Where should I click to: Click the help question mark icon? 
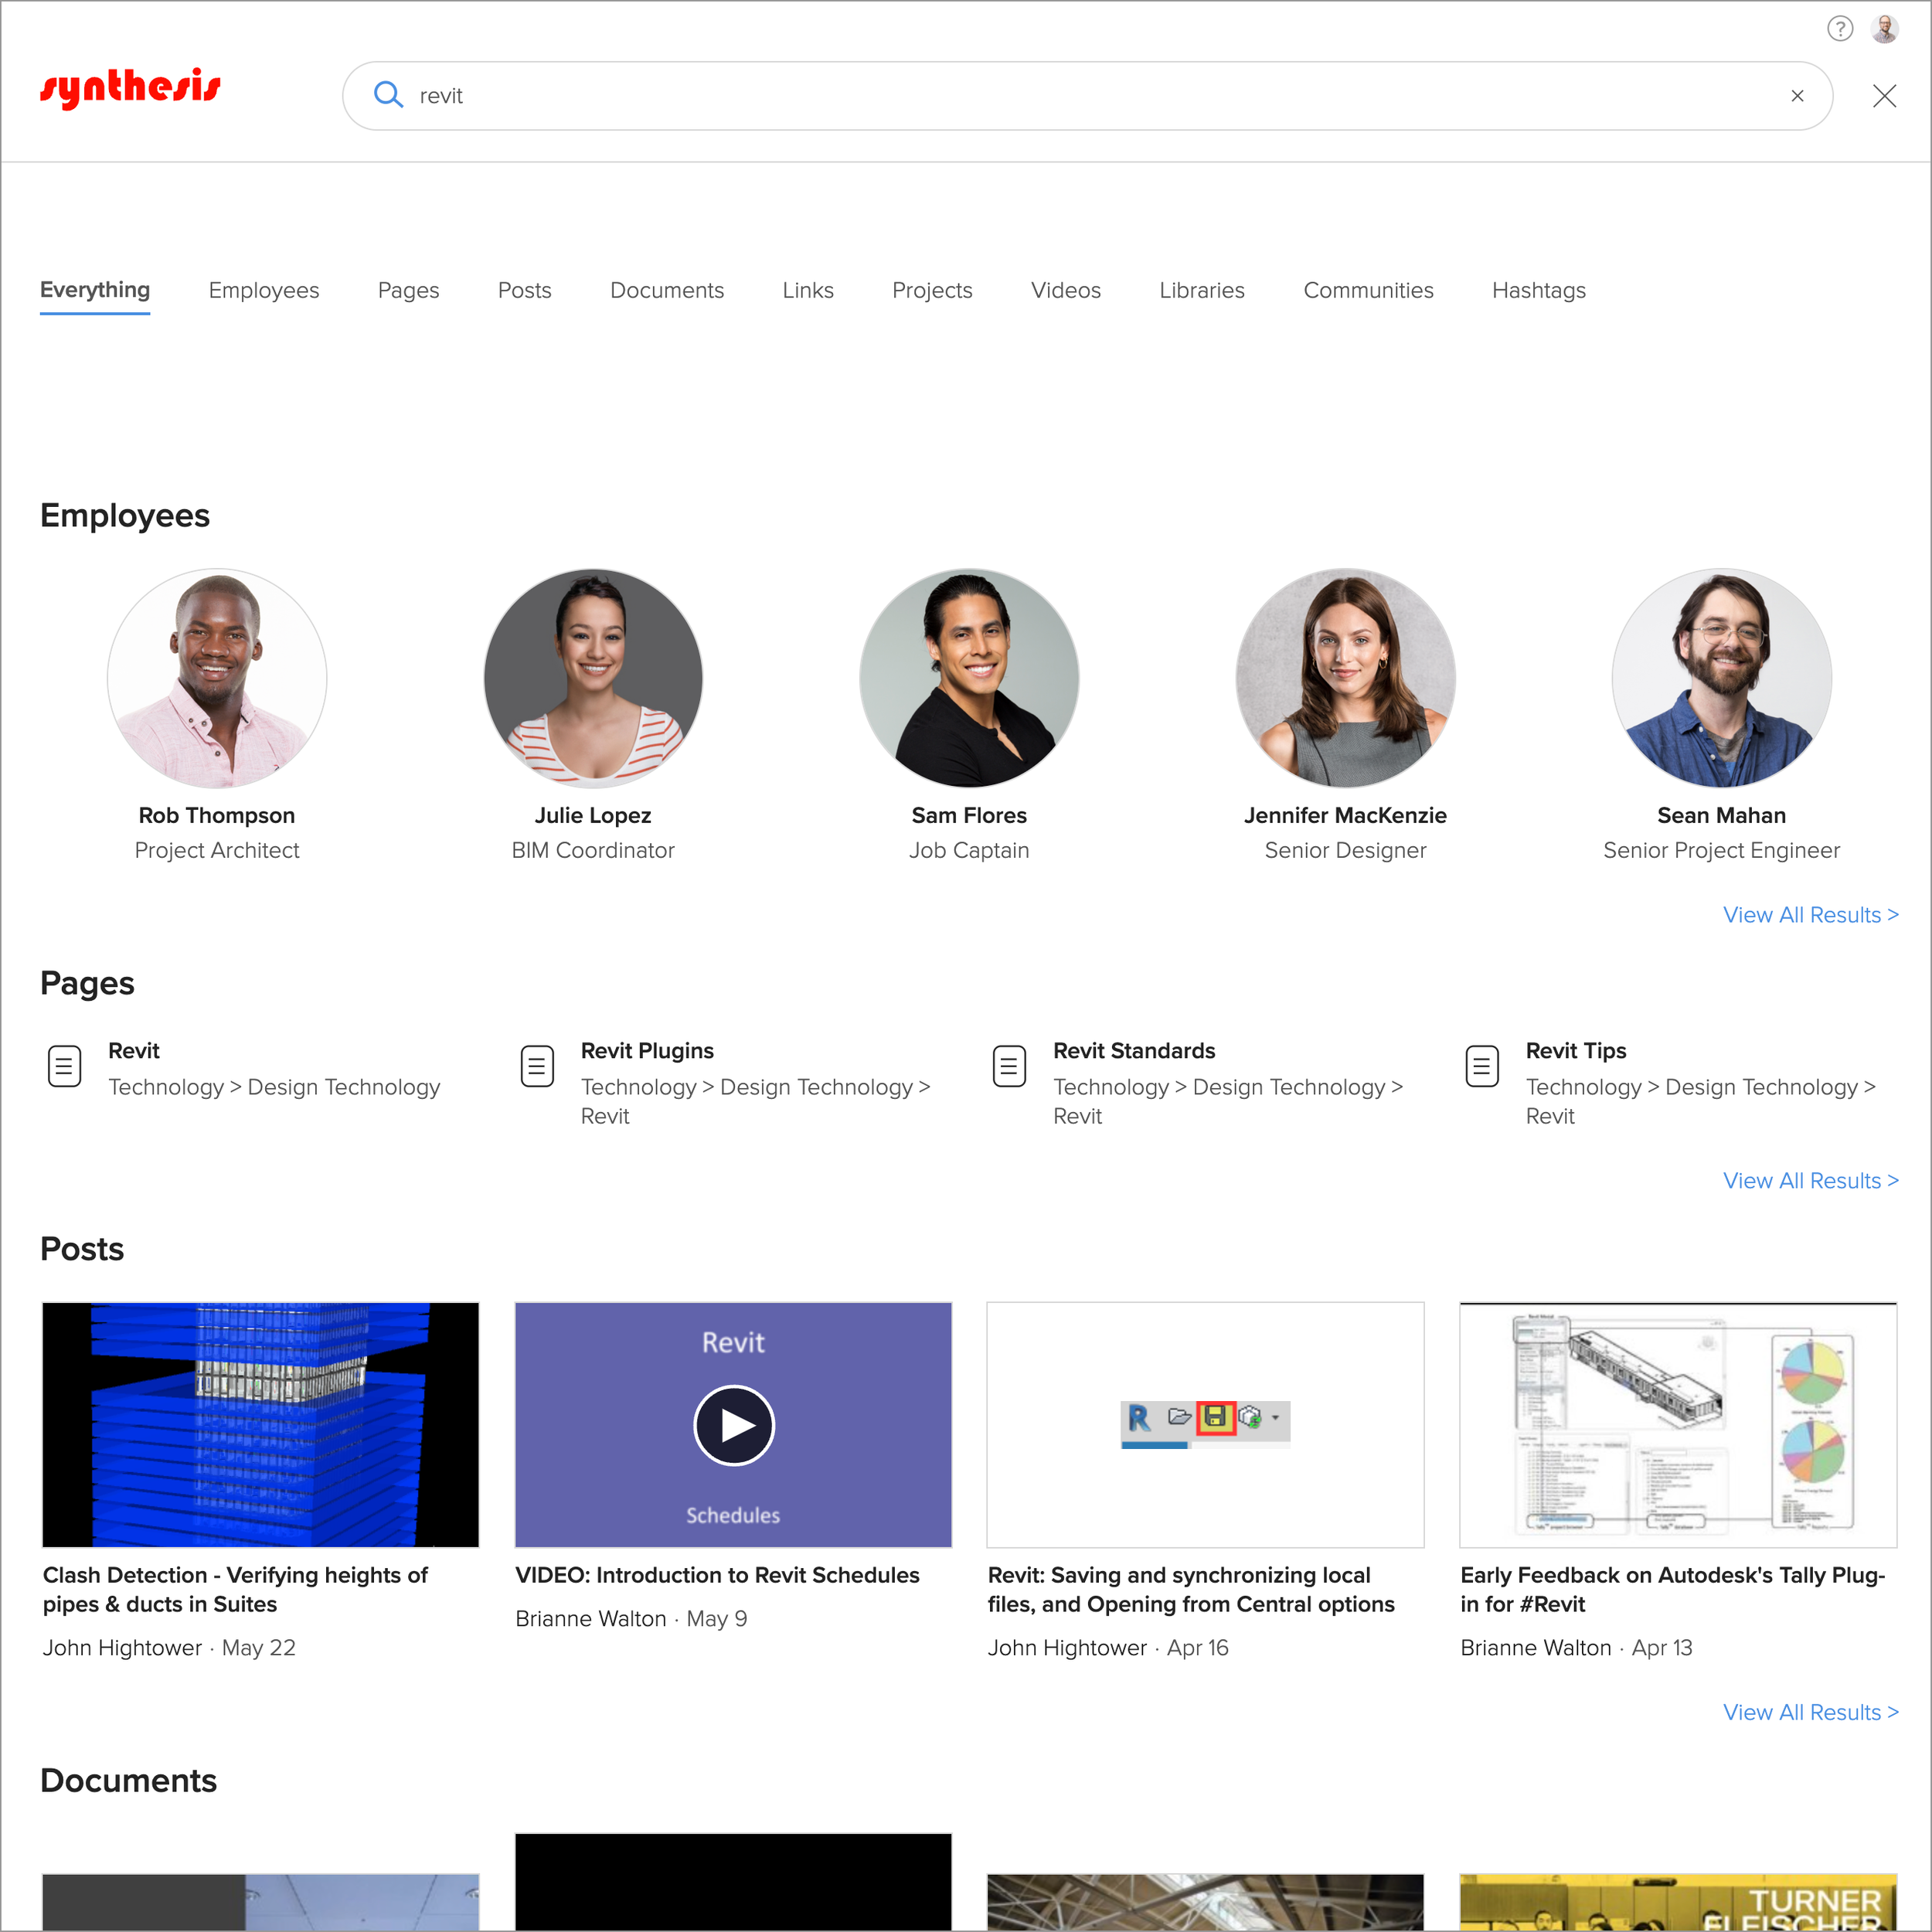(1840, 29)
